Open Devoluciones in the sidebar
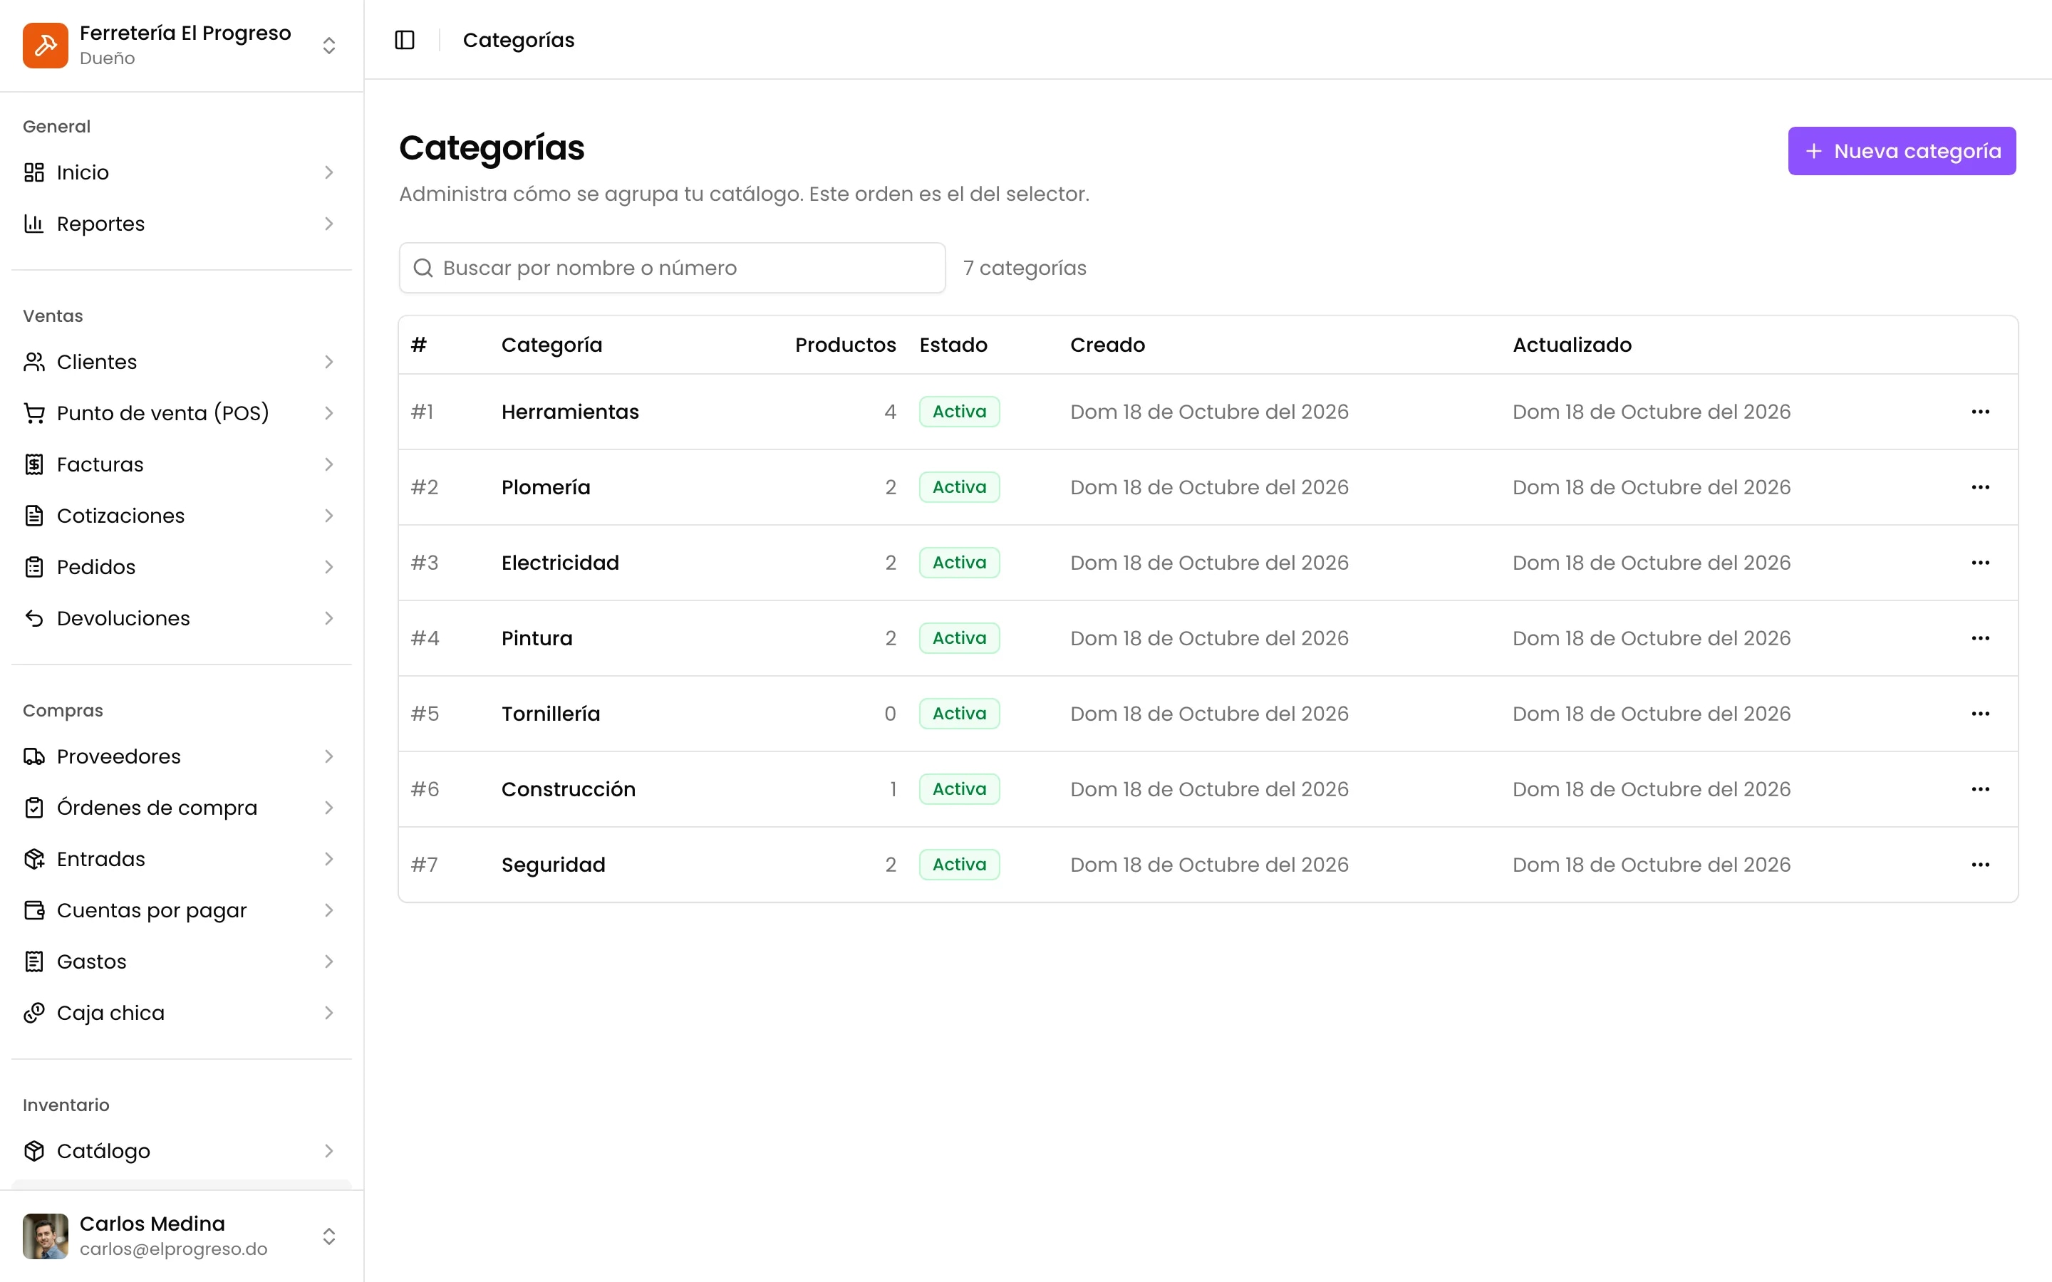Viewport: 2052px width, 1282px height. (x=182, y=618)
